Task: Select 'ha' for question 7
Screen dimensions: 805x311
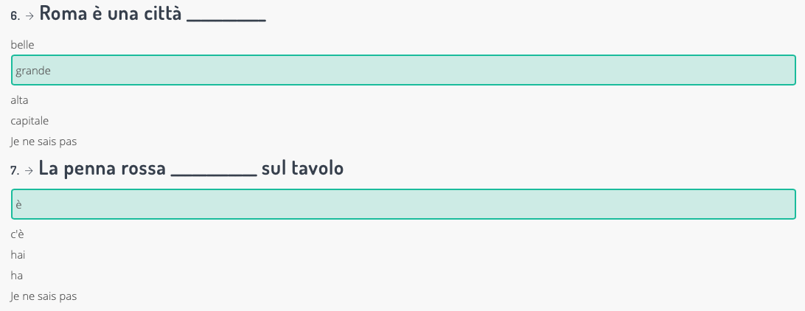Action: [x=17, y=276]
